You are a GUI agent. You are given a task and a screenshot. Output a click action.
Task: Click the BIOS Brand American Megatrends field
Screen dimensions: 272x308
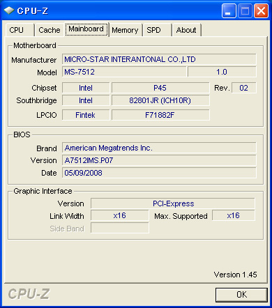159,148
